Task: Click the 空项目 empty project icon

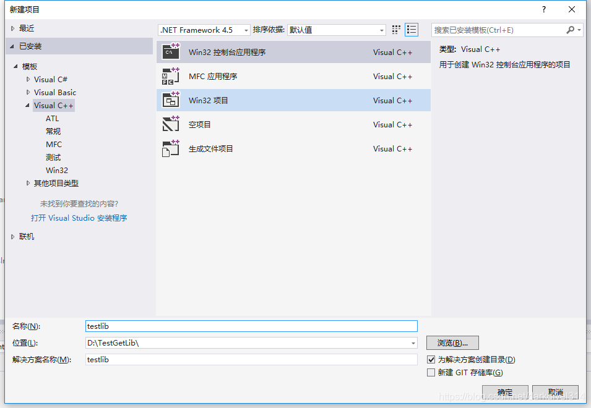Action: 171,124
